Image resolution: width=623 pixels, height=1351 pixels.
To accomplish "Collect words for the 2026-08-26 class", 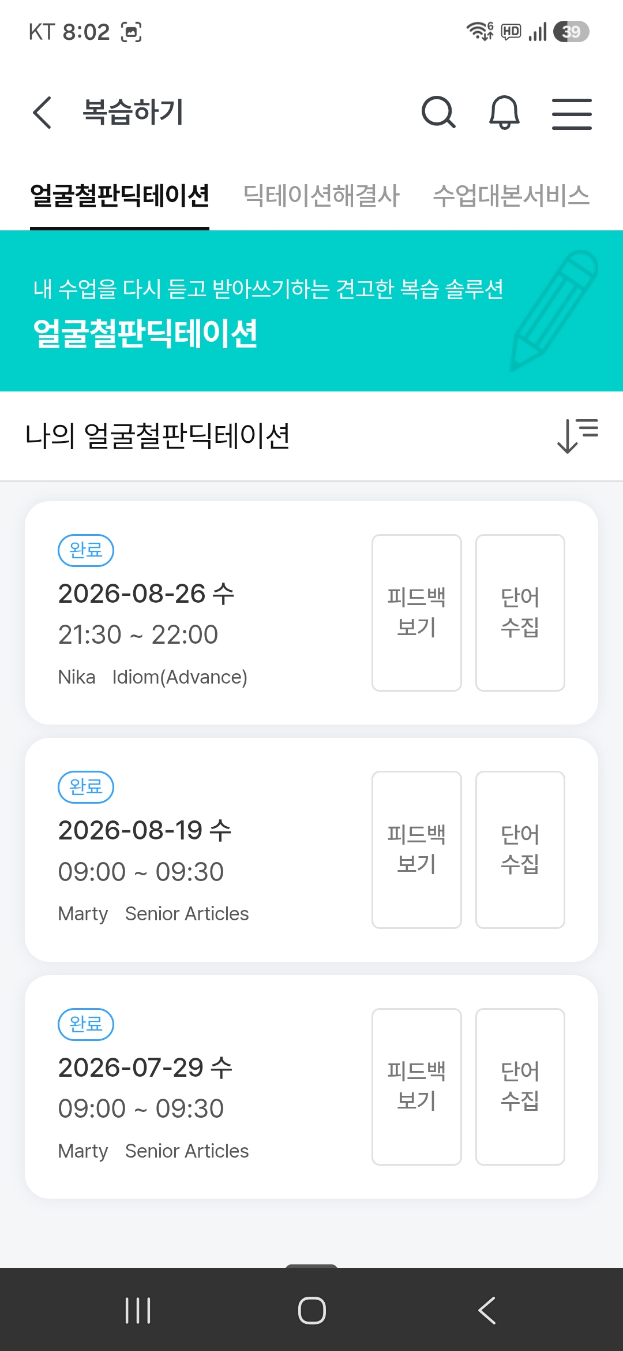I will 520,613.
